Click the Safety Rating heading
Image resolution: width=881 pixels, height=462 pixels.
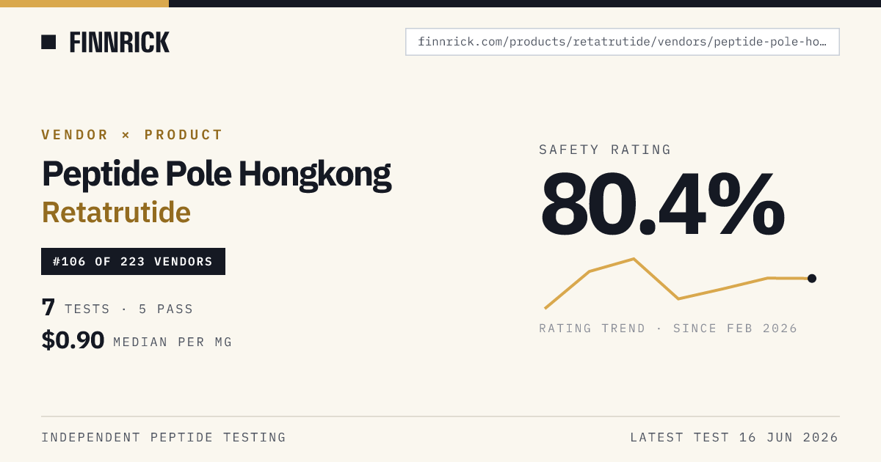pyautogui.click(x=605, y=150)
